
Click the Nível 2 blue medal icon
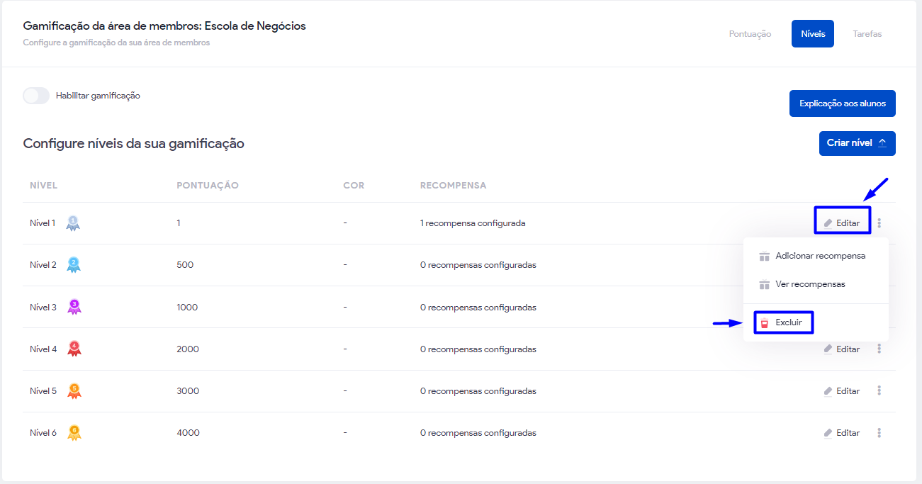[73, 265]
